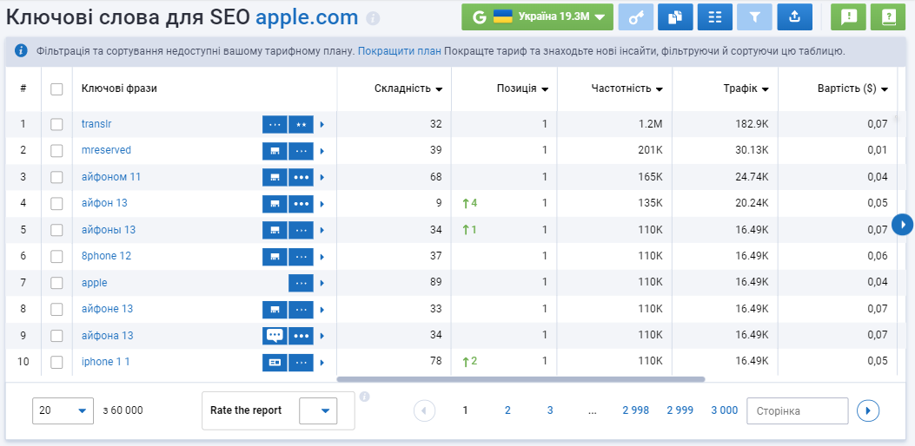Sort by Частотність column arrow

(659, 89)
